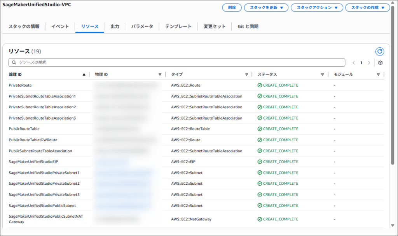Open table preferences gear icon
This screenshot has height=236, width=398.
click(381, 63)
